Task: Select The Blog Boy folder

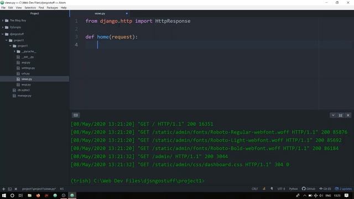Action: tap(18, 20)
